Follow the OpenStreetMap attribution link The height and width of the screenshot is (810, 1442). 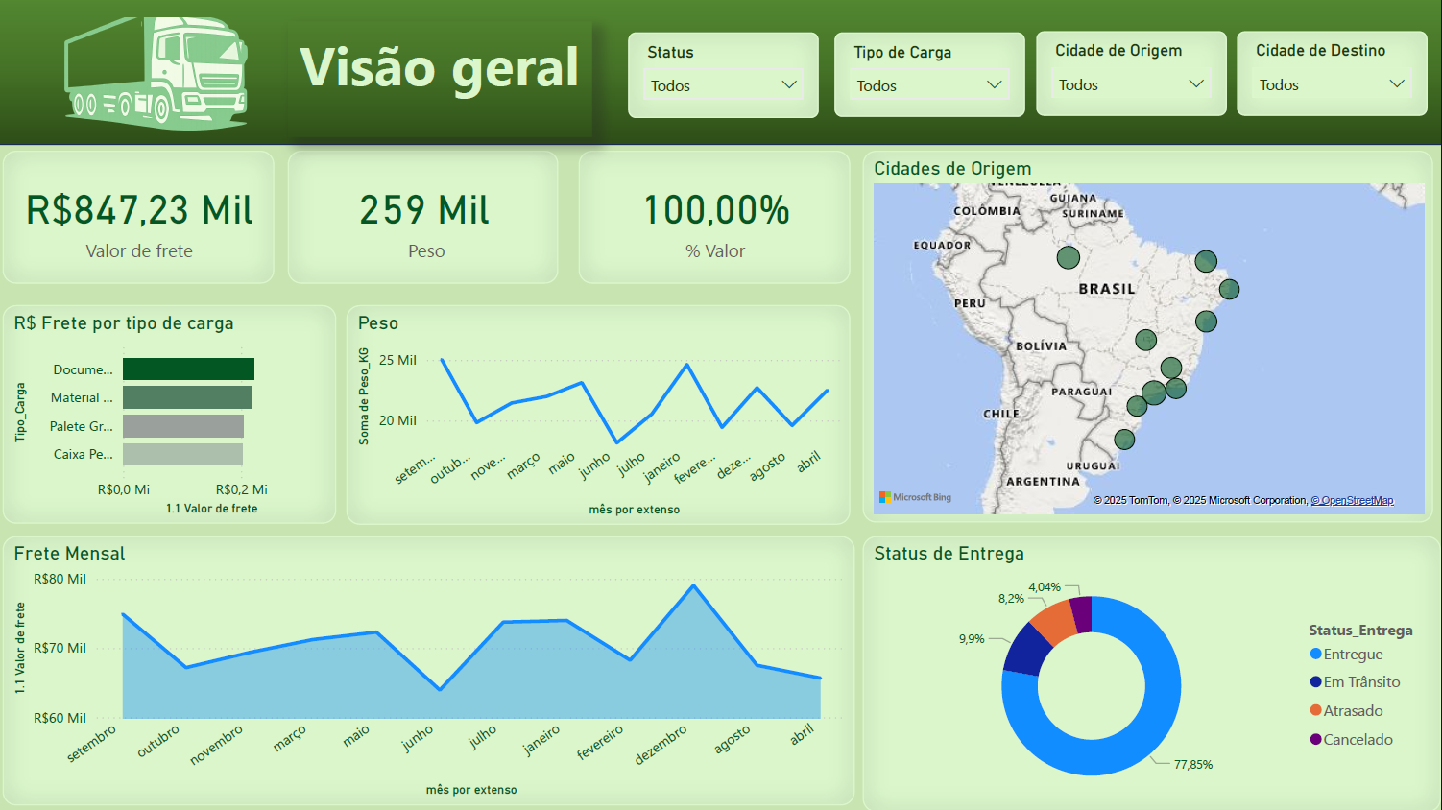1353,500
